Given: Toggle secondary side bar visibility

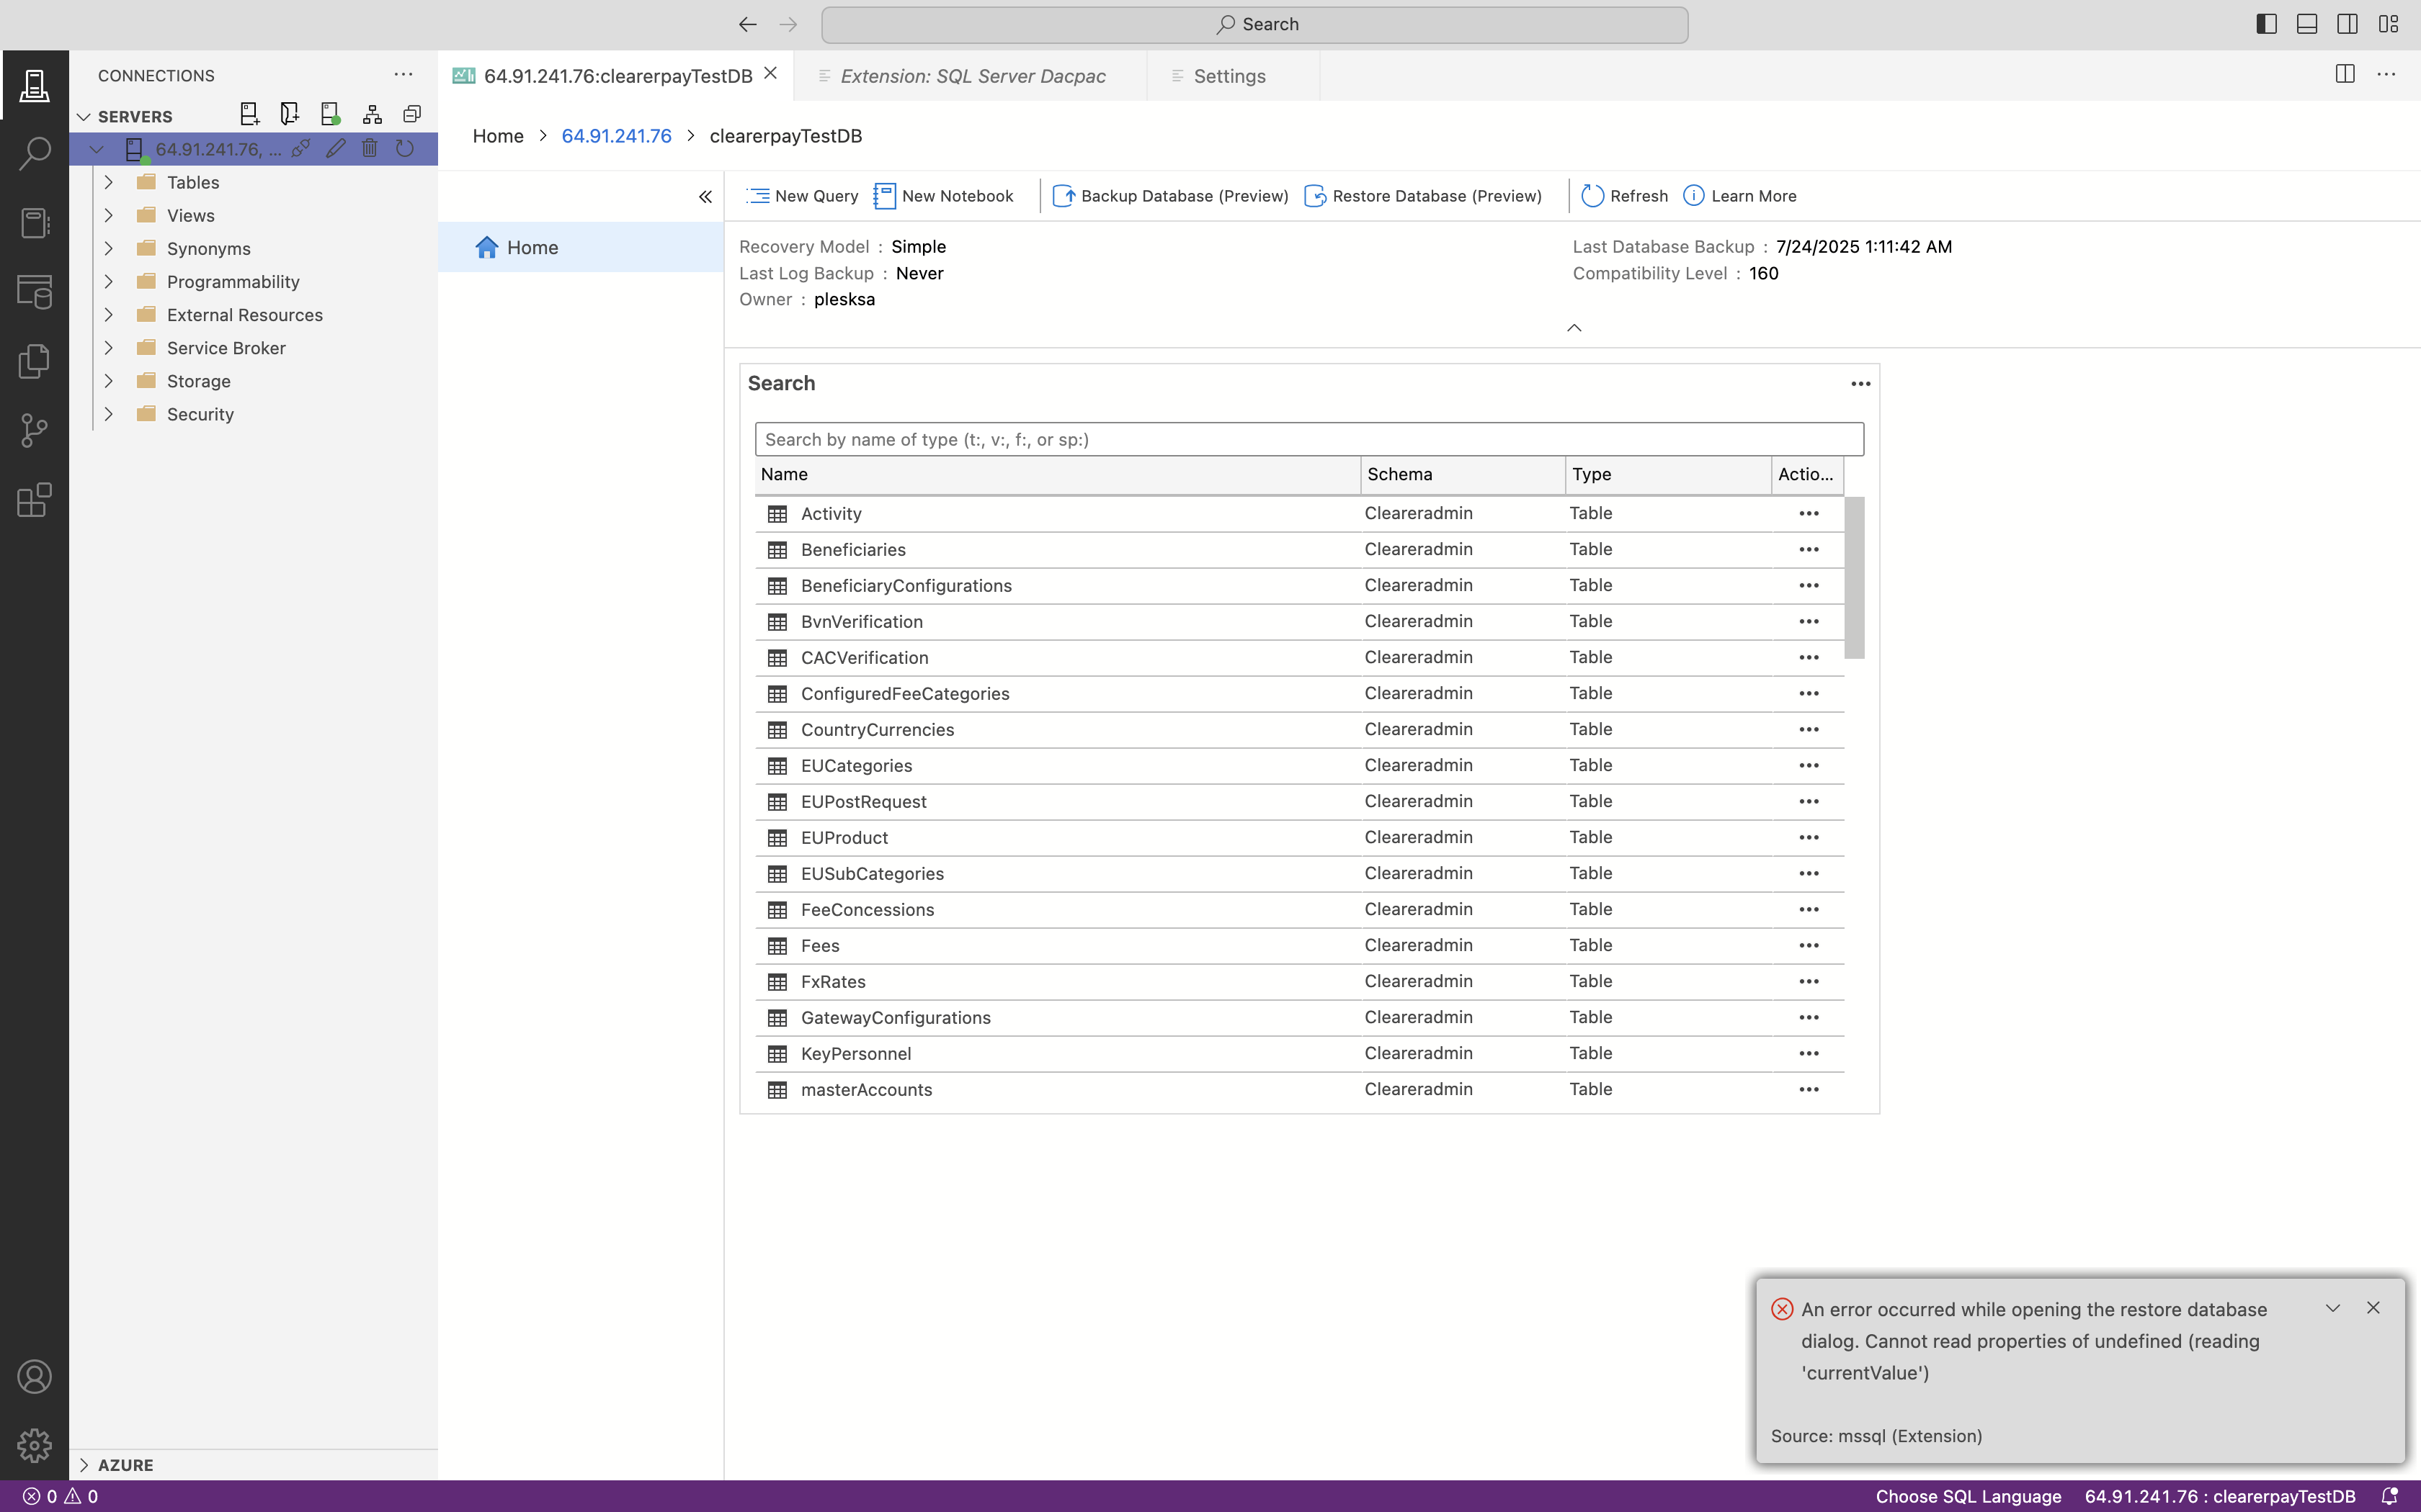Looking at the screenshot, I should [x=2347, y=24].
